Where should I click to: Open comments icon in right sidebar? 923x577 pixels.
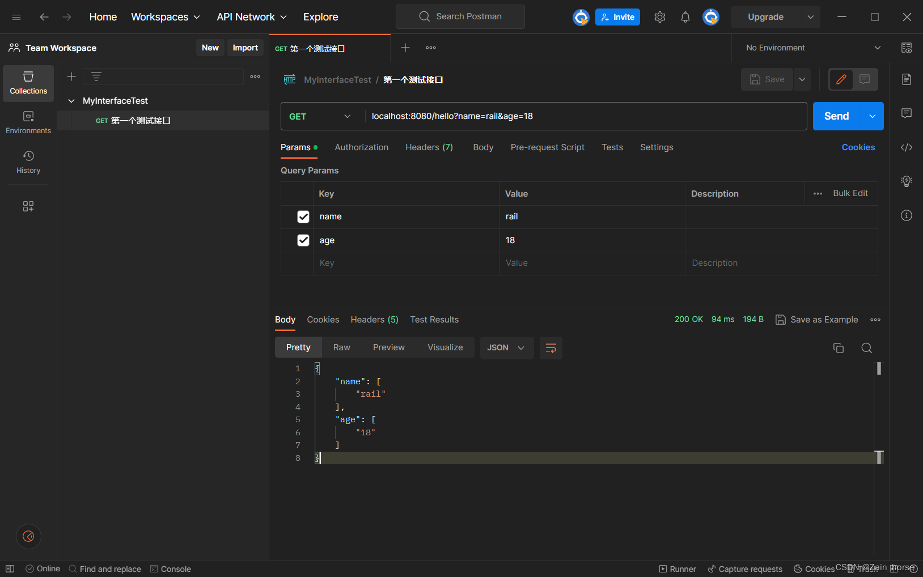point(907,113)
